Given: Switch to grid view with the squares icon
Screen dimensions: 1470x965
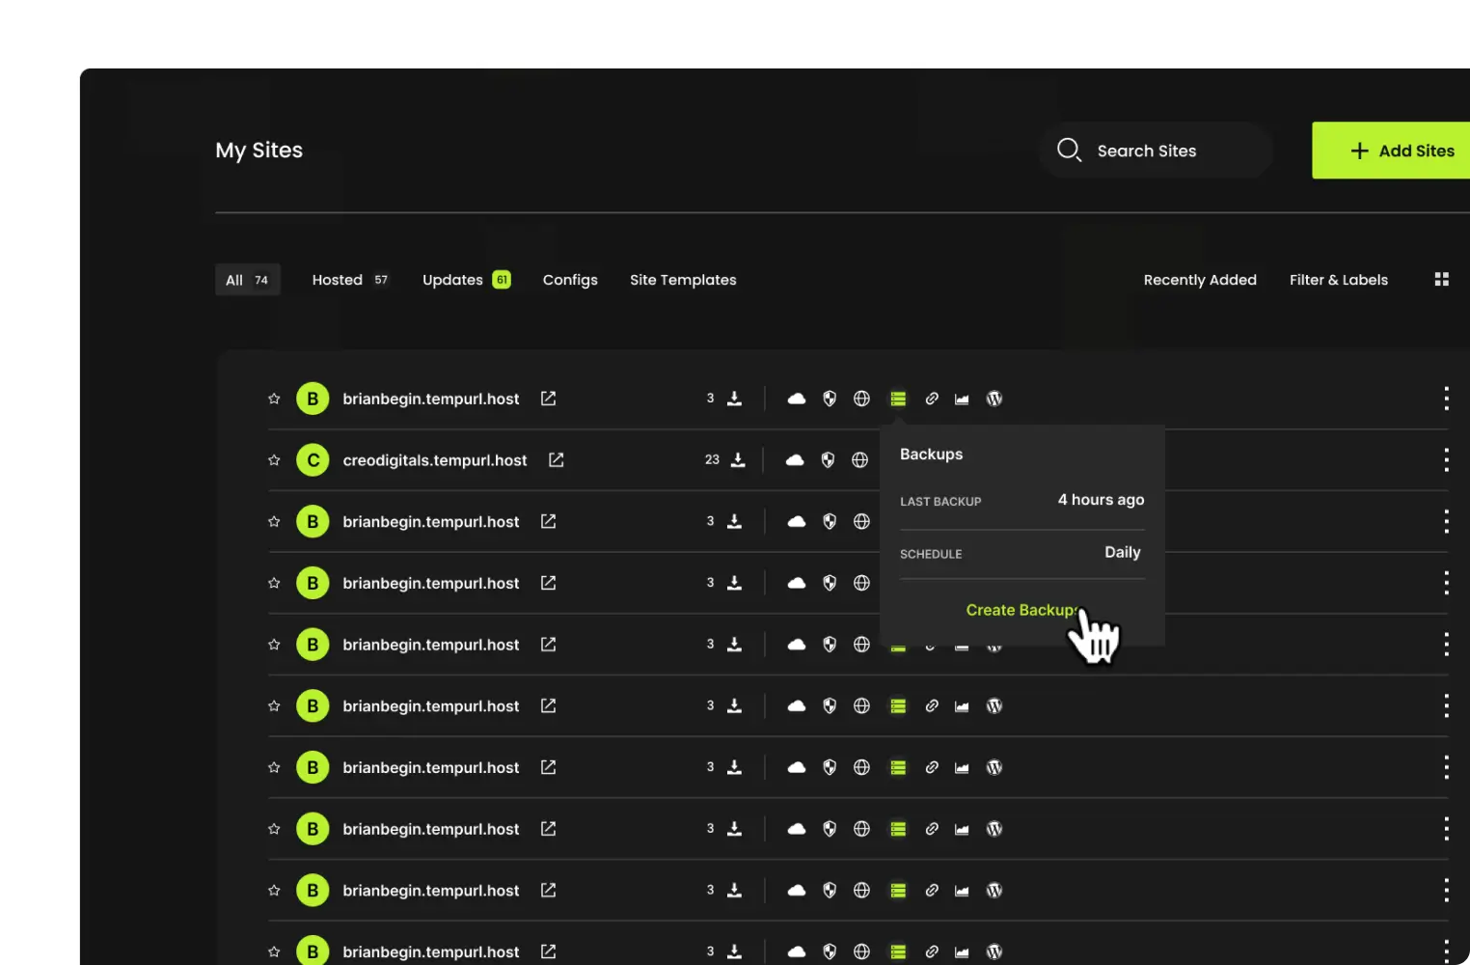Looking at the screenshot, I should pos(1442,279).
